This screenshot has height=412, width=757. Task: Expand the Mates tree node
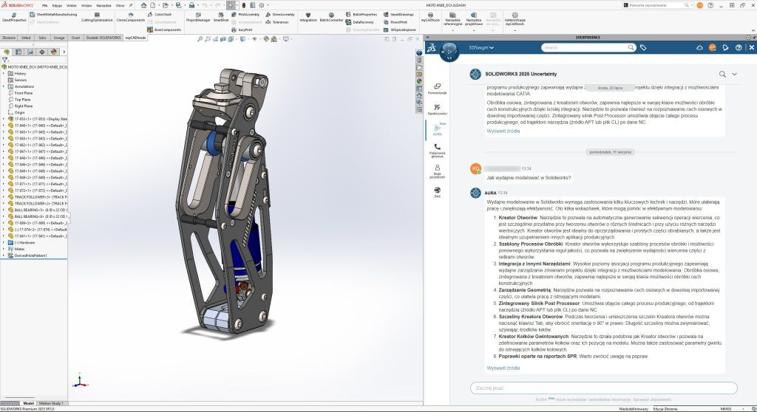4,249
